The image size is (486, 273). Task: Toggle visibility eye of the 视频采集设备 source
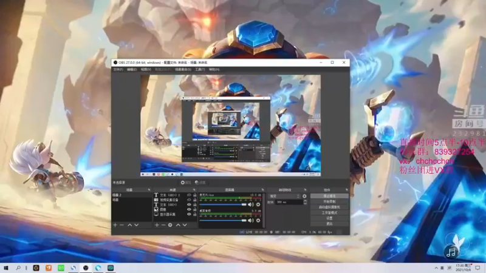tap(189, 200)
